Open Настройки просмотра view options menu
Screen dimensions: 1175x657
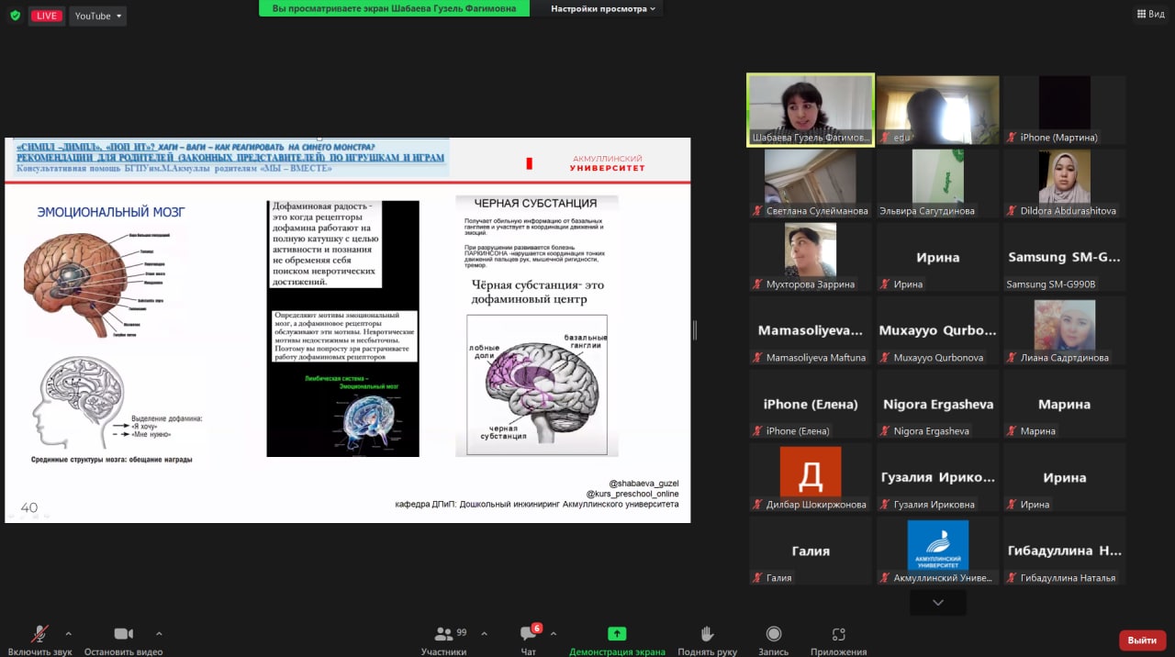tap(603, 8)
